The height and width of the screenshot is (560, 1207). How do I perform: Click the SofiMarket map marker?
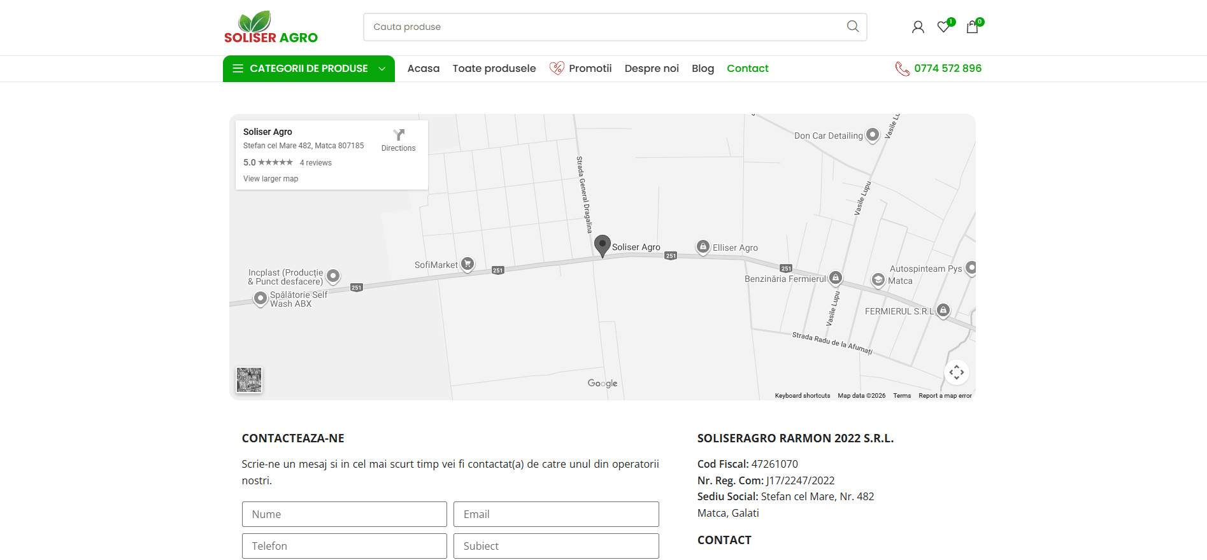point(468,263)
